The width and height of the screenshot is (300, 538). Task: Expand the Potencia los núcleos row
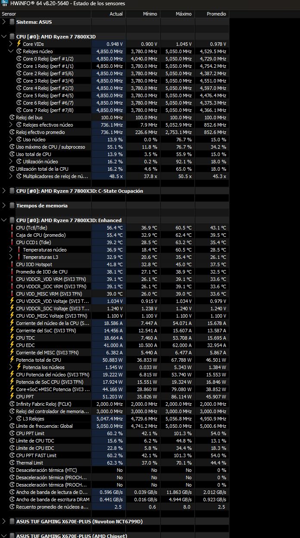click(x=11, y=367)
